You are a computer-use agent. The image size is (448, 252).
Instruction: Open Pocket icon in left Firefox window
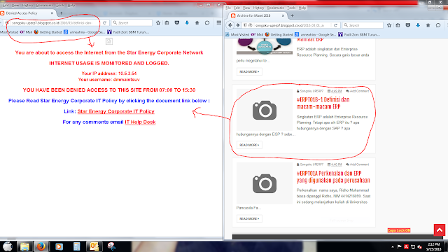177,23
